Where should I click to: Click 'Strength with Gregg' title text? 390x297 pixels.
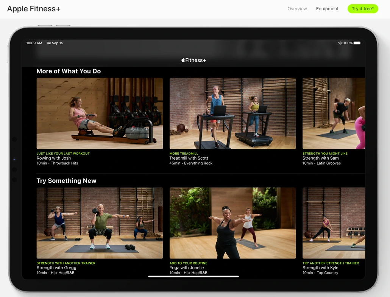click(56, 267)
